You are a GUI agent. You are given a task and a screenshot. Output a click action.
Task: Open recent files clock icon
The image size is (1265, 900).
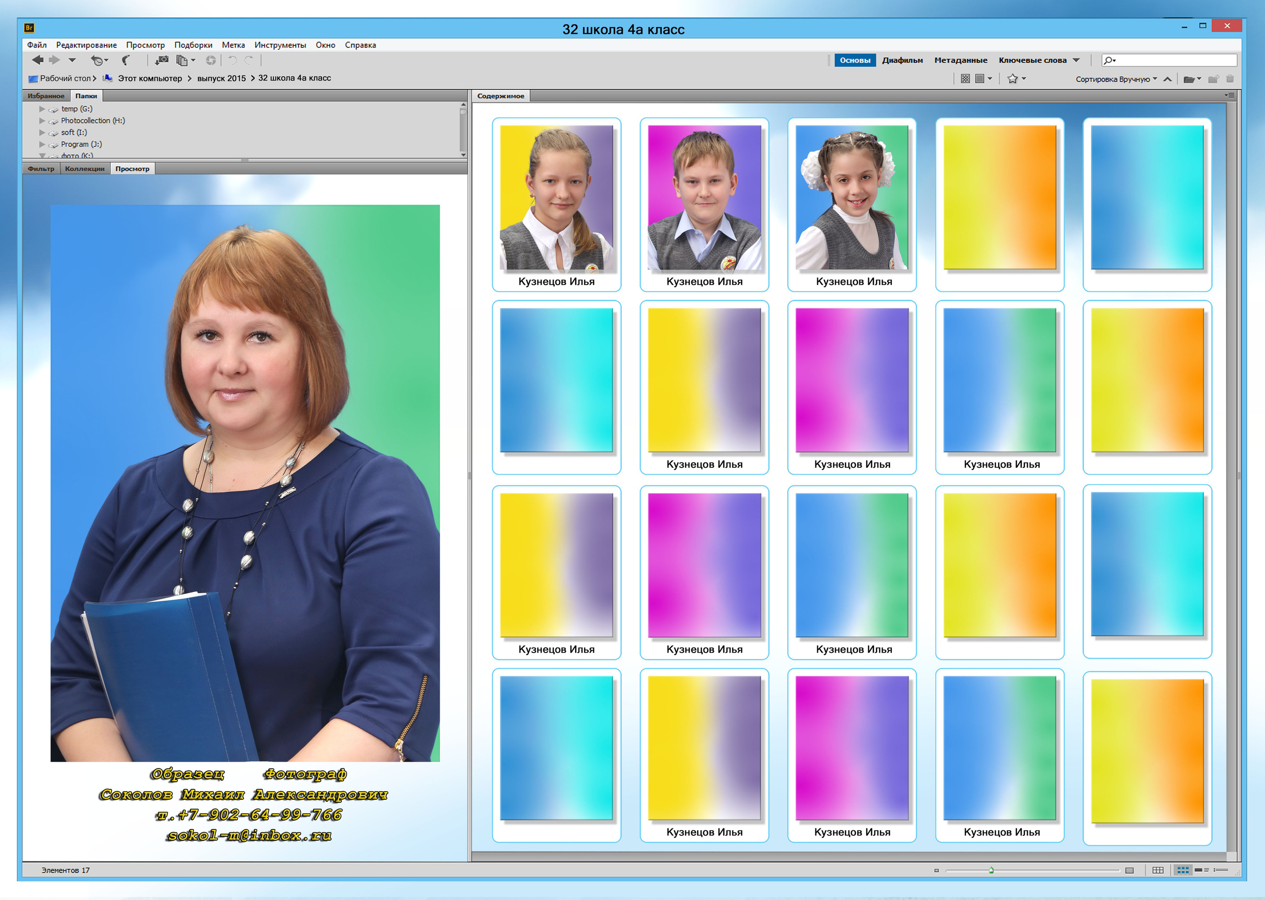(97, 60)
